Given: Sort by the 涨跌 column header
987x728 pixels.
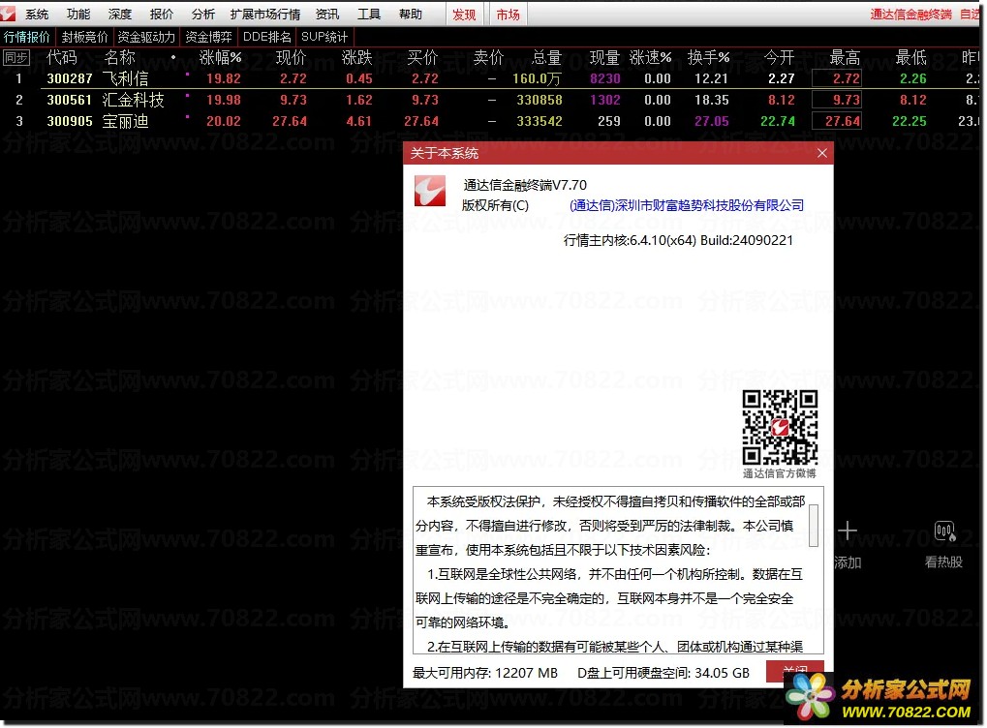Looking at the screenshot, I should (356, 58).
